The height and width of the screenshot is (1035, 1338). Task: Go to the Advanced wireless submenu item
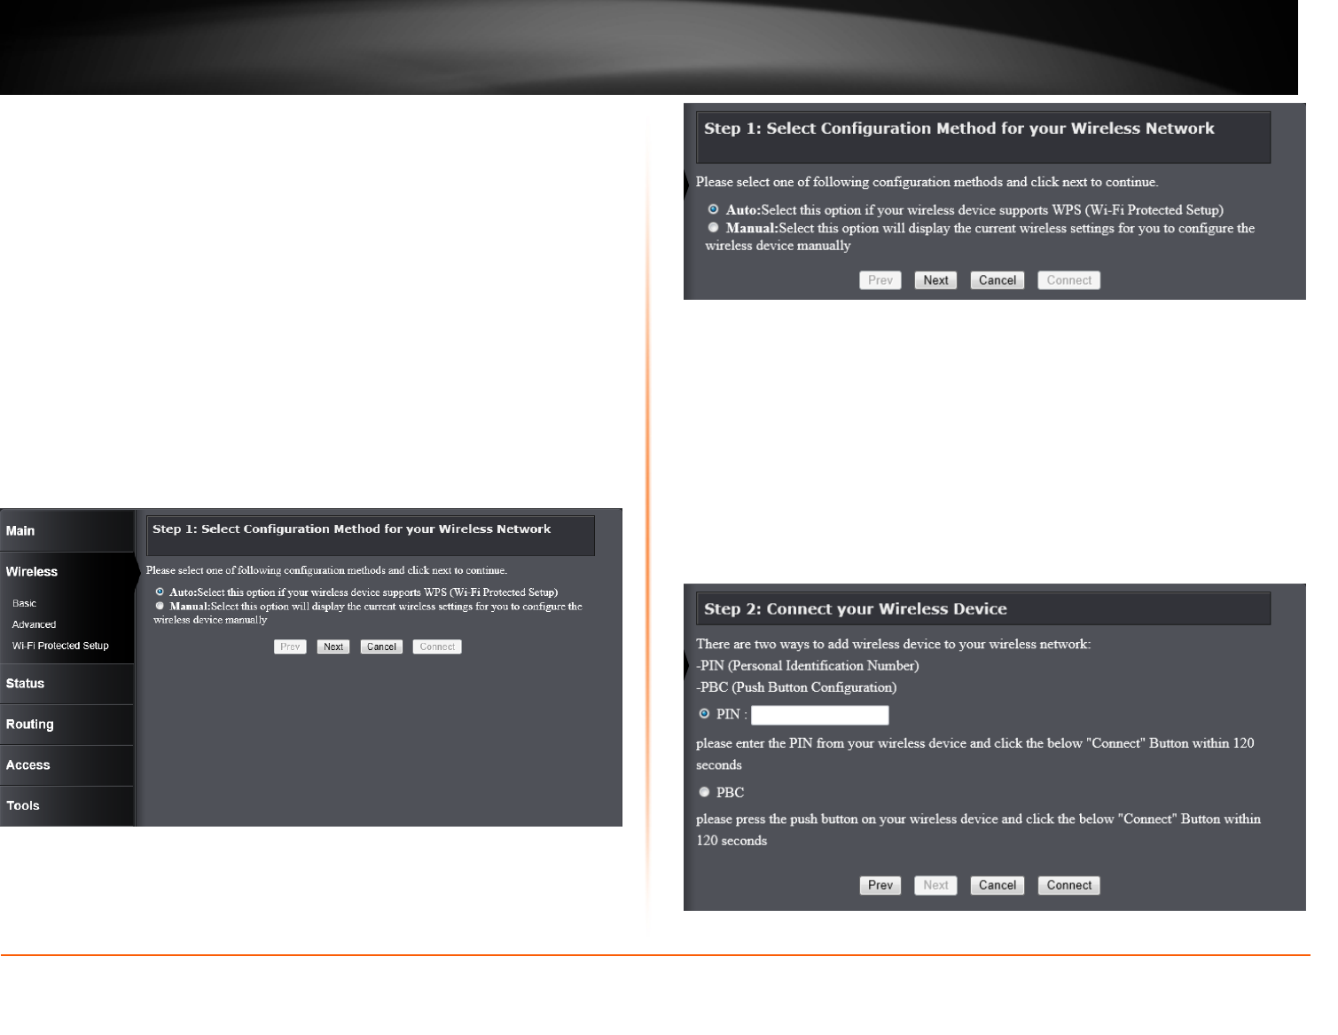click(35, 624)
